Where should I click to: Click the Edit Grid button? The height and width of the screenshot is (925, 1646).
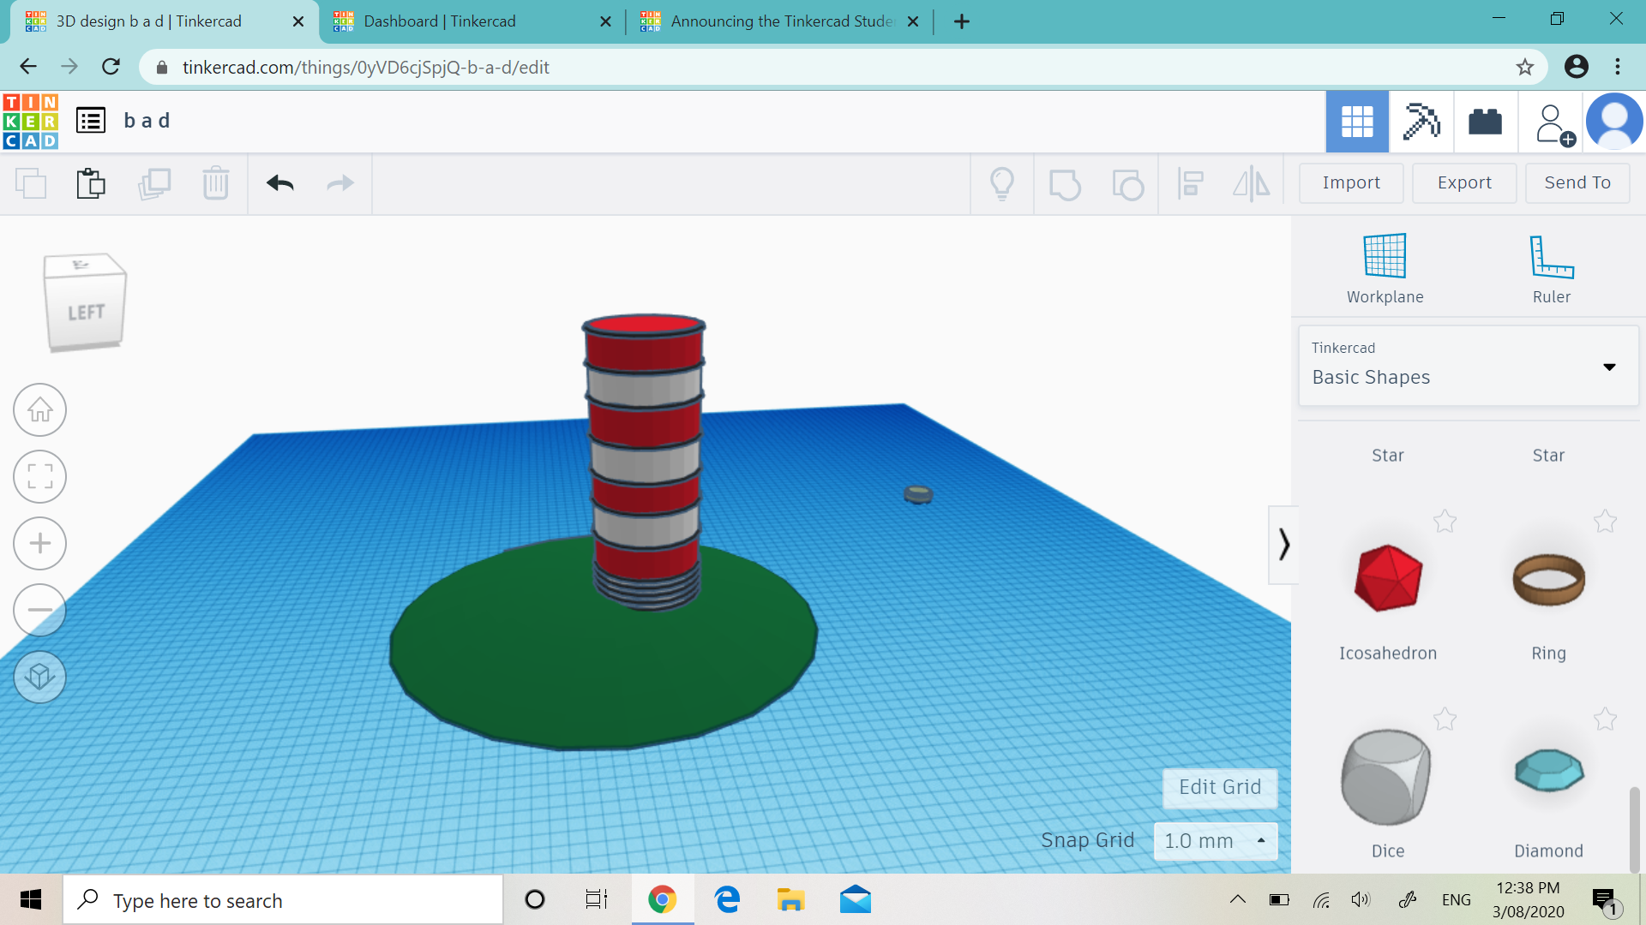(1220, 788)
